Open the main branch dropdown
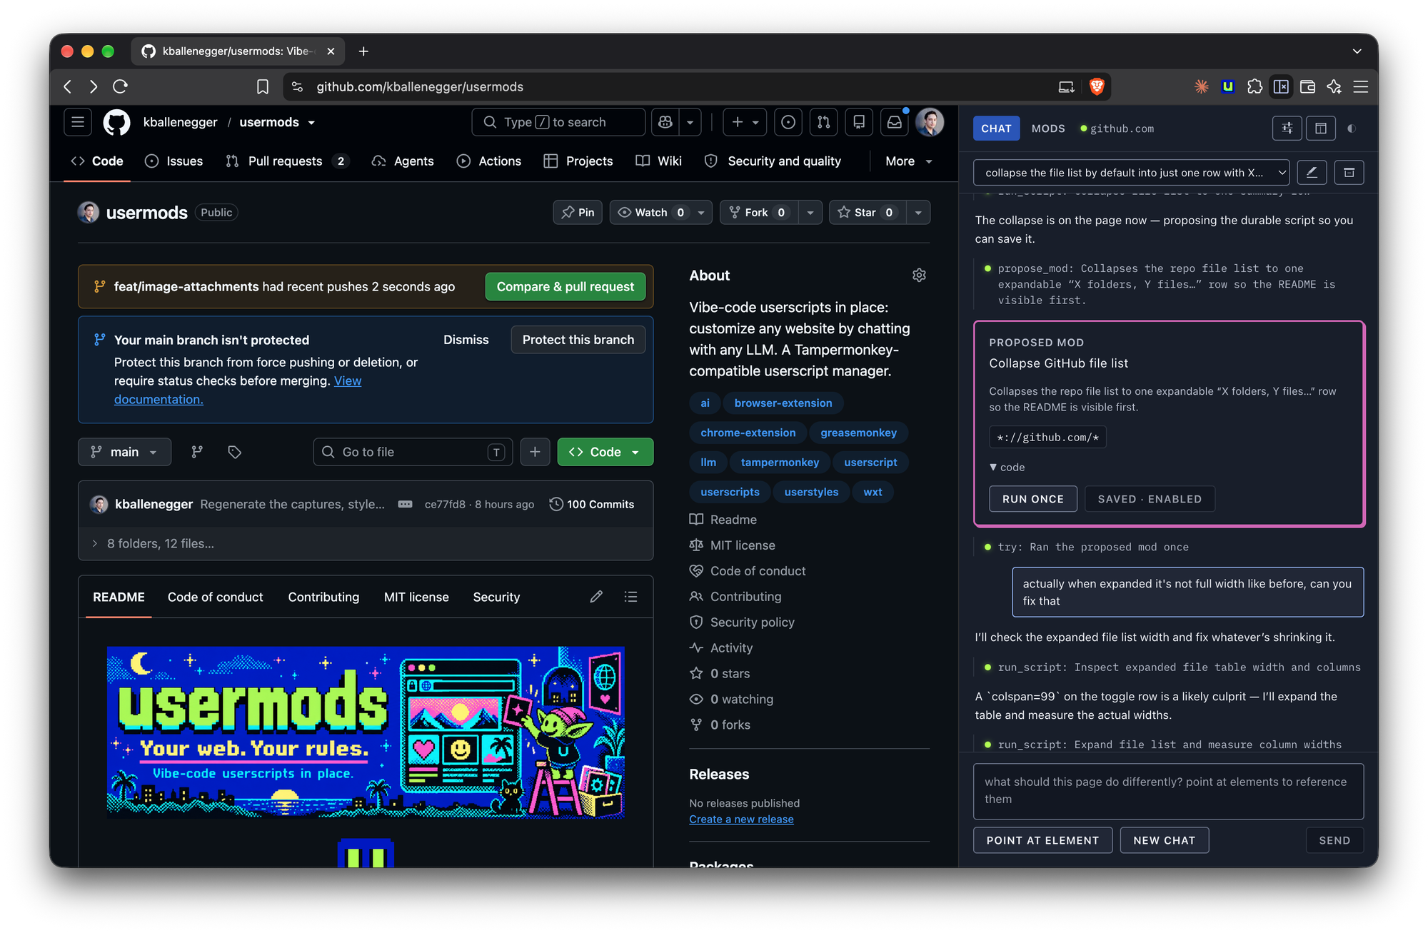 coord(124,452)
